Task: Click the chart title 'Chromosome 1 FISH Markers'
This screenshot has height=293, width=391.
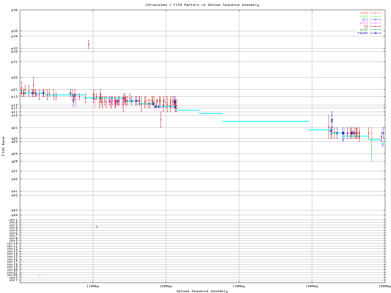Action: (x=202, y=5)
